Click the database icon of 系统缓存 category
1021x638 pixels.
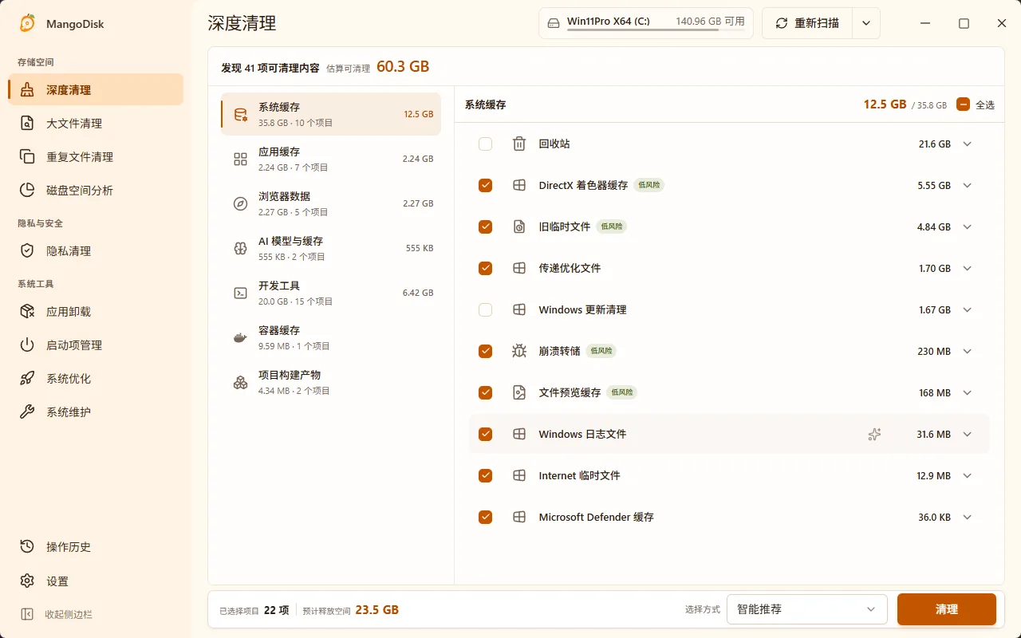[x=240, y=115]
